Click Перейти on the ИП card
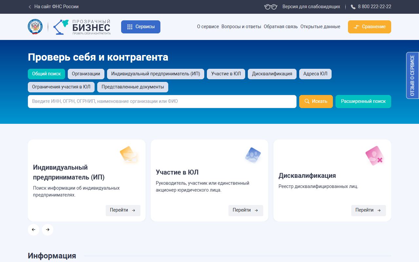The width and height of the screenshot is (419, 262). [x=123, y=210]
